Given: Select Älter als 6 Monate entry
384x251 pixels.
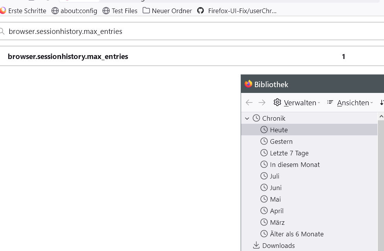Looking at the screenshot, I should (x=296, y=234).
